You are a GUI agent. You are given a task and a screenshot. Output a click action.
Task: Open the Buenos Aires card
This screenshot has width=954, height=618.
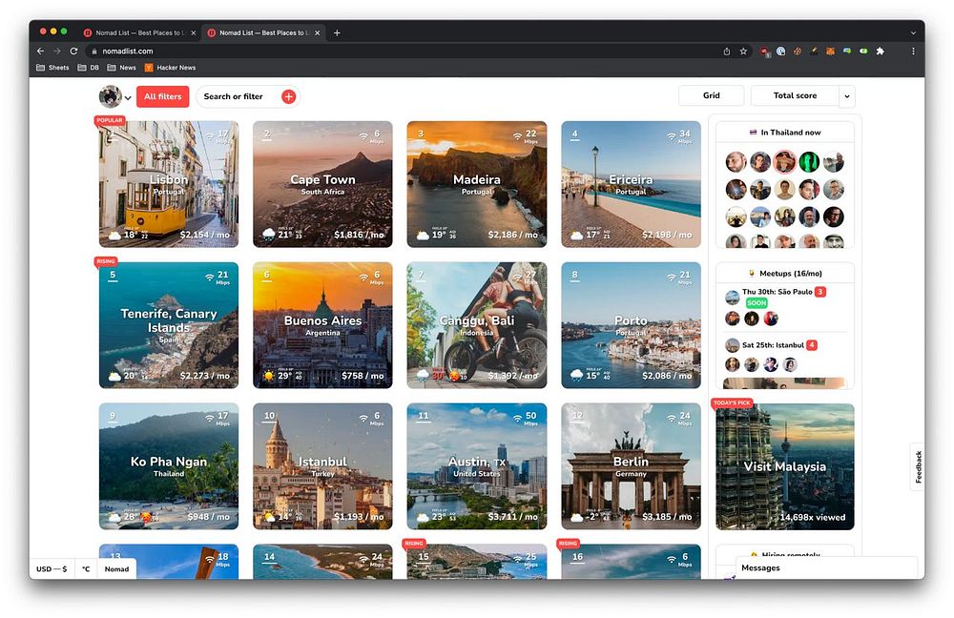pos(322,325)
